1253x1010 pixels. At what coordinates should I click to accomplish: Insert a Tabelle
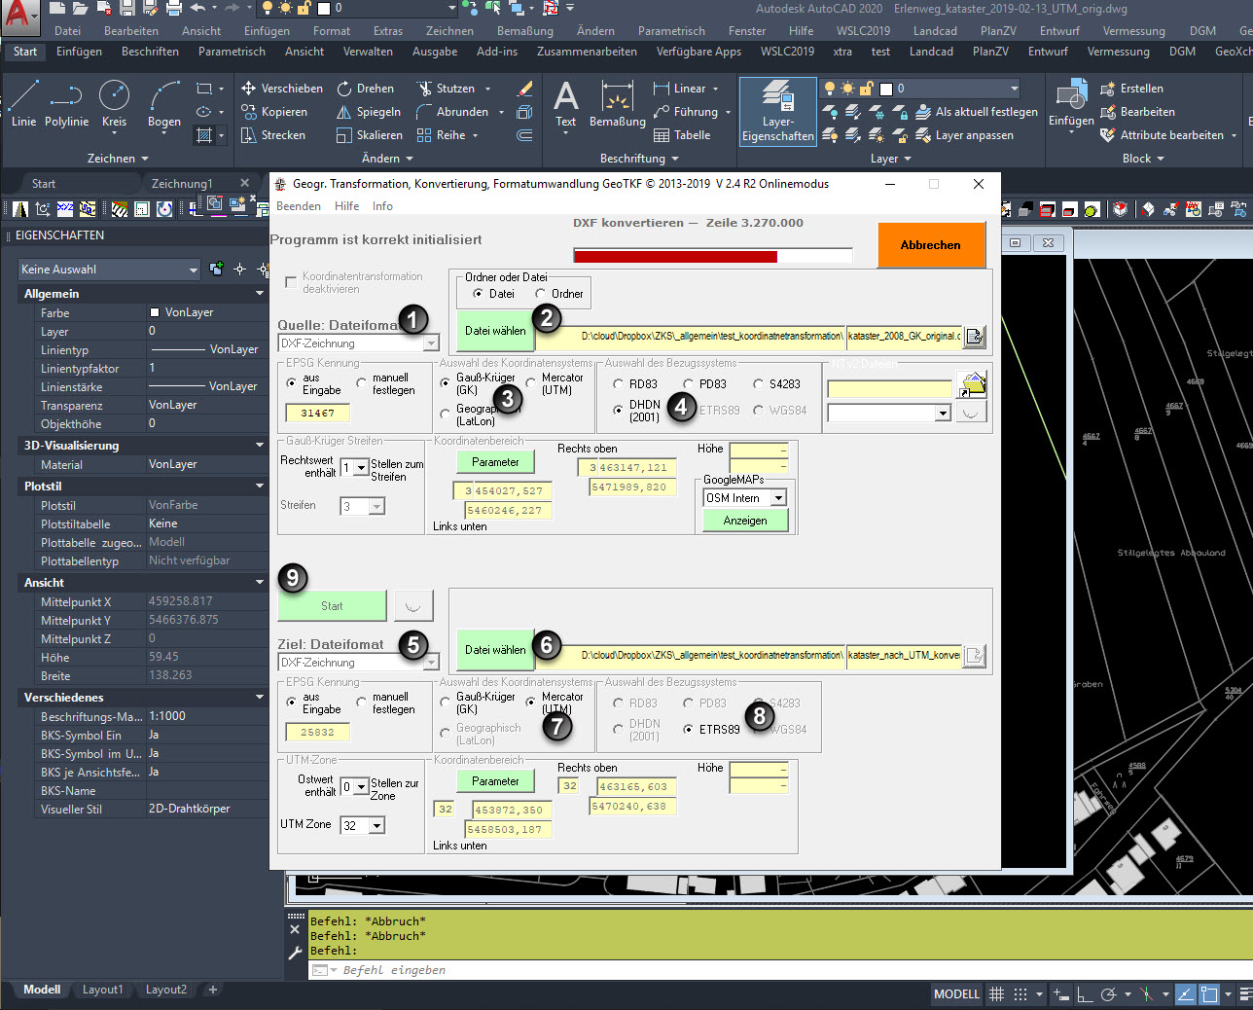coord(682,135)
